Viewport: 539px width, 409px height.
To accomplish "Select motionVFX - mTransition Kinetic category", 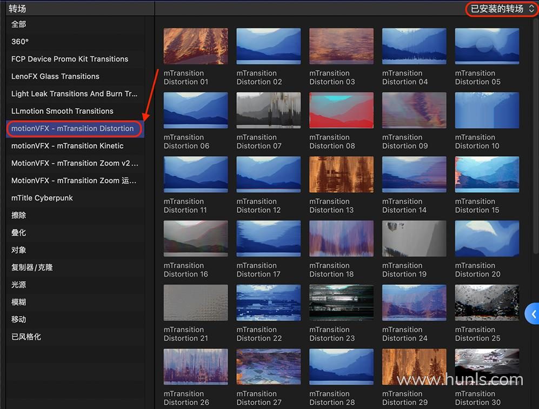I will pyautogui.click(x=75, y=146).
